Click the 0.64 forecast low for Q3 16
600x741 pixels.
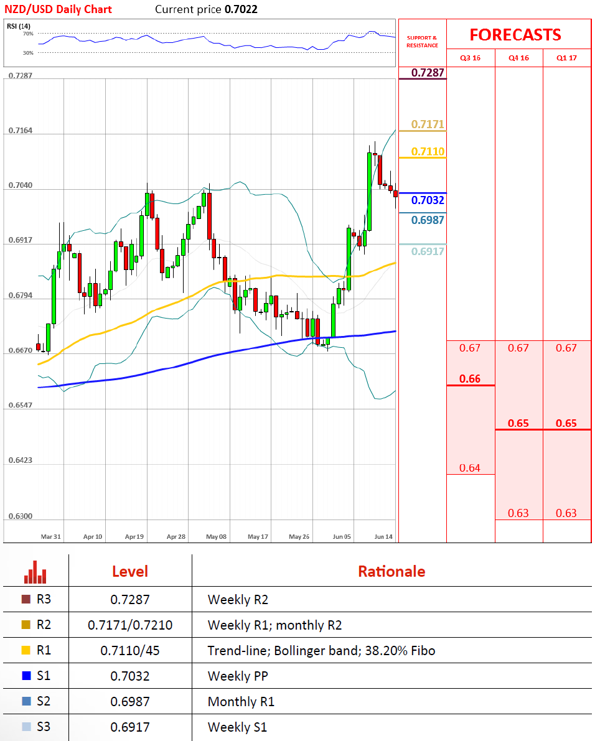point(470,468)
